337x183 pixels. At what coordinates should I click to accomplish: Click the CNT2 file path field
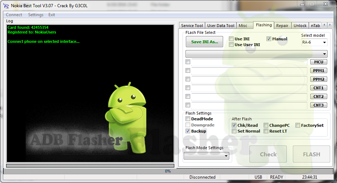pyautogui.click(x=249, y=97)
